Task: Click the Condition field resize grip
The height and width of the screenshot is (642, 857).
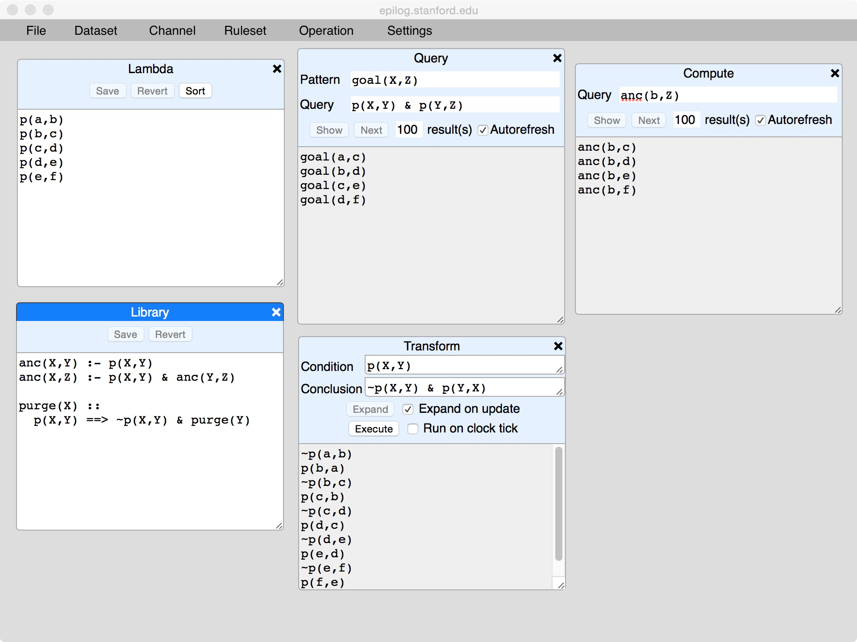Action: coord(559,370)
